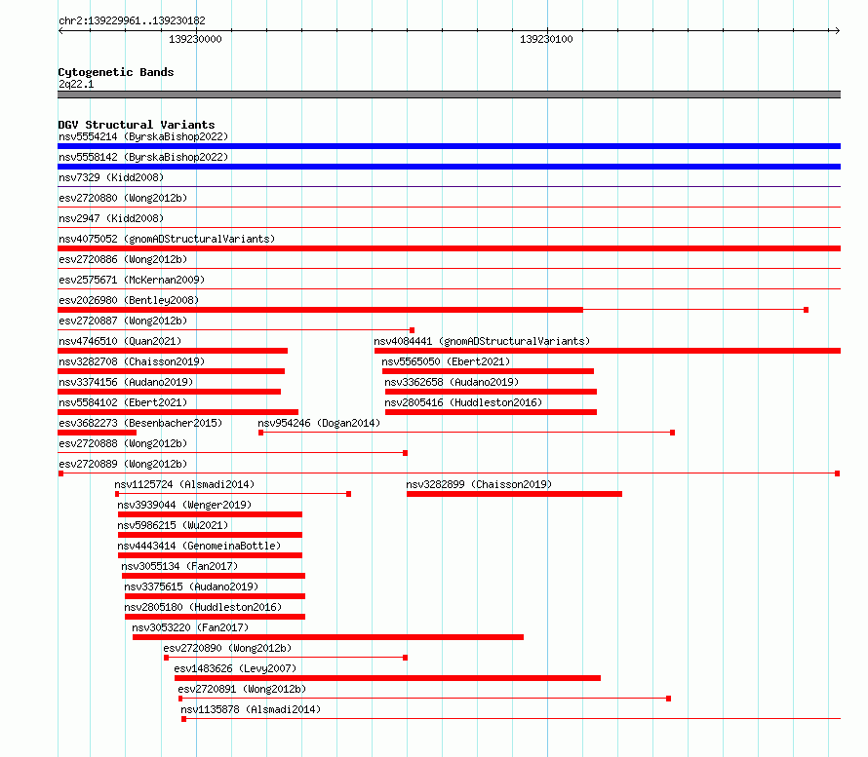
Task: Click nsv2805180 (Huddleston2016) label
Action: [203, 607]
